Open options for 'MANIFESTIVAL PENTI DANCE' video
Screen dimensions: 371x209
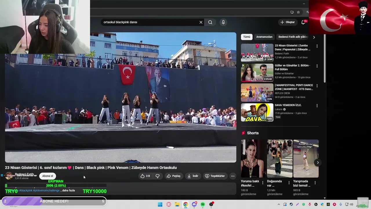click(x=317, y=86)
